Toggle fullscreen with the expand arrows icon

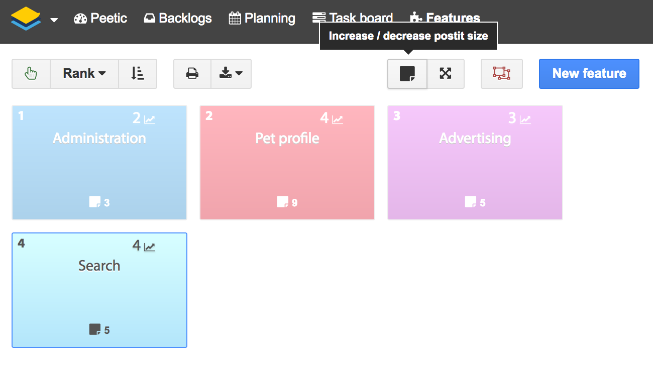(446, 74)
